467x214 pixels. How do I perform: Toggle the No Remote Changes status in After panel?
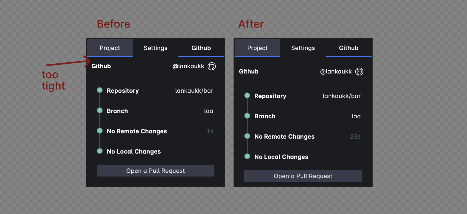tap(247, 136)
